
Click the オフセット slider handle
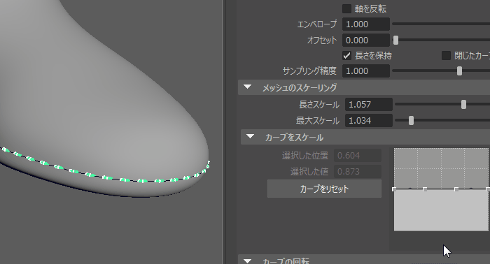coord(395,41)
